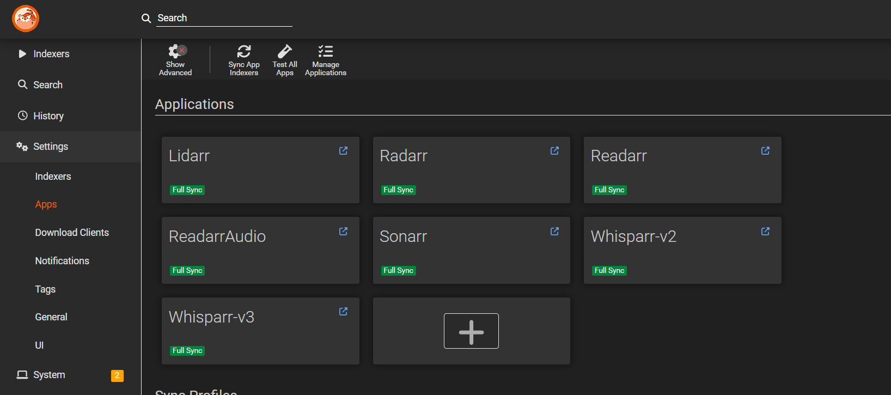
Task: Toggle Show Advanced settings
Action: click(175, 60)
